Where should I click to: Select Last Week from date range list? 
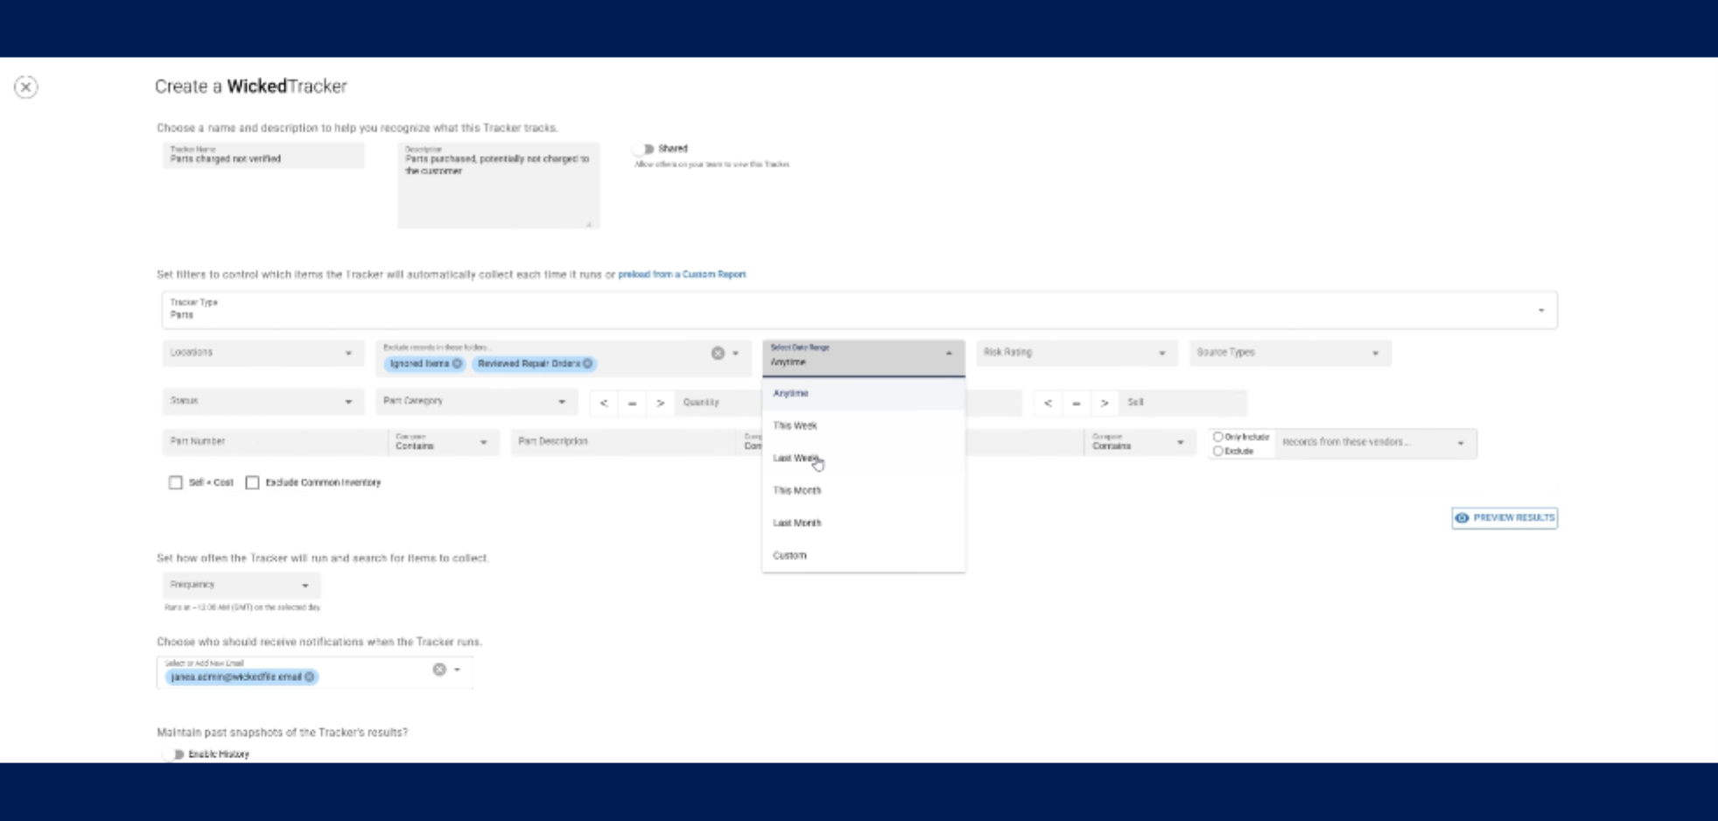(x=796, y=458)
